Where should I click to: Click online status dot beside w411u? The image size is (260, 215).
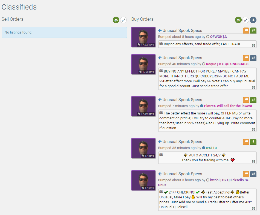(x=204, y=148)
